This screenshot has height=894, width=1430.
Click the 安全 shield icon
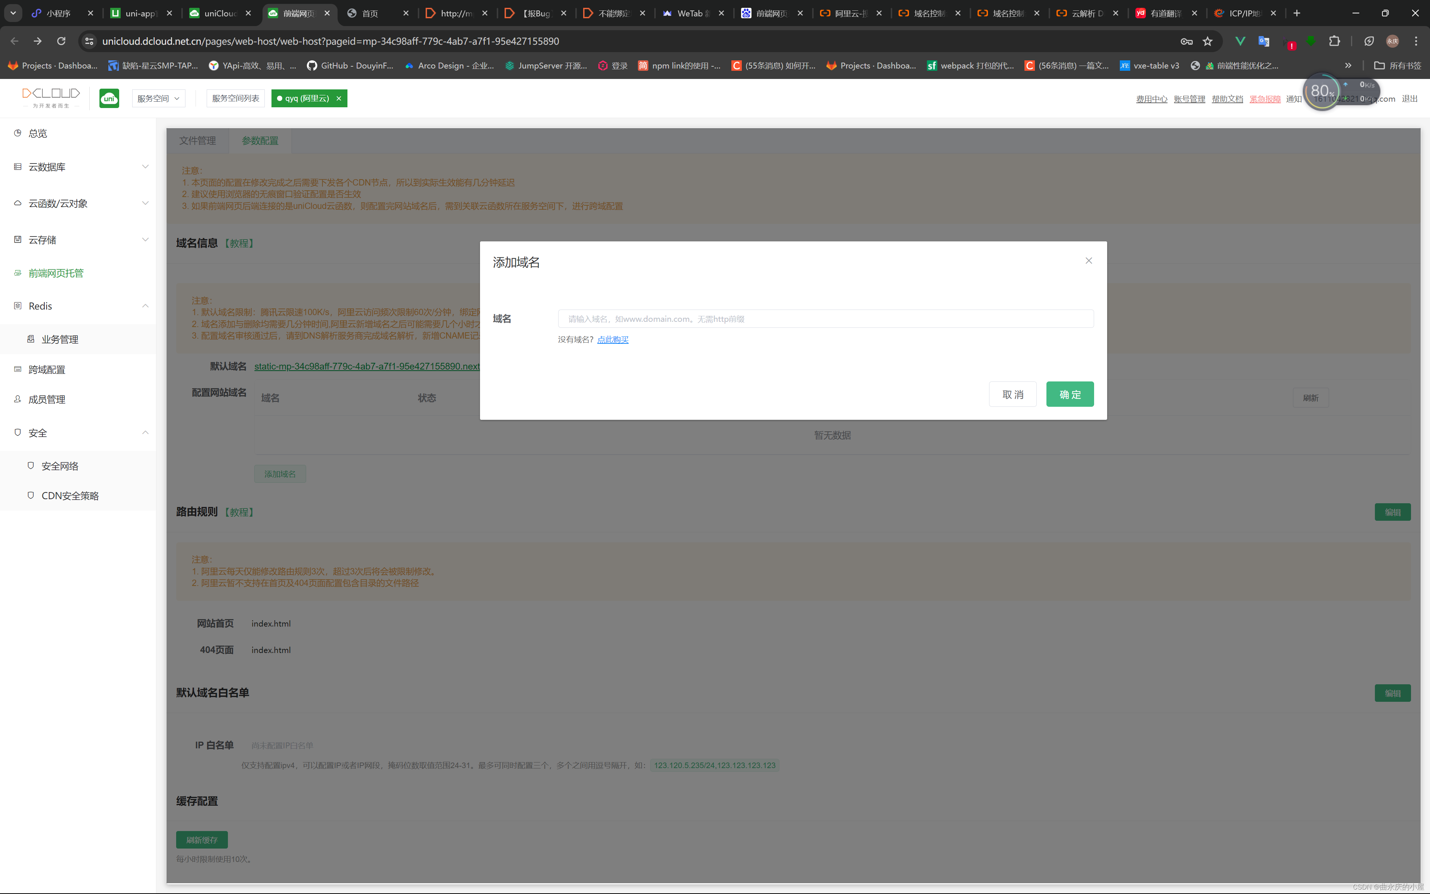(18, 433)
